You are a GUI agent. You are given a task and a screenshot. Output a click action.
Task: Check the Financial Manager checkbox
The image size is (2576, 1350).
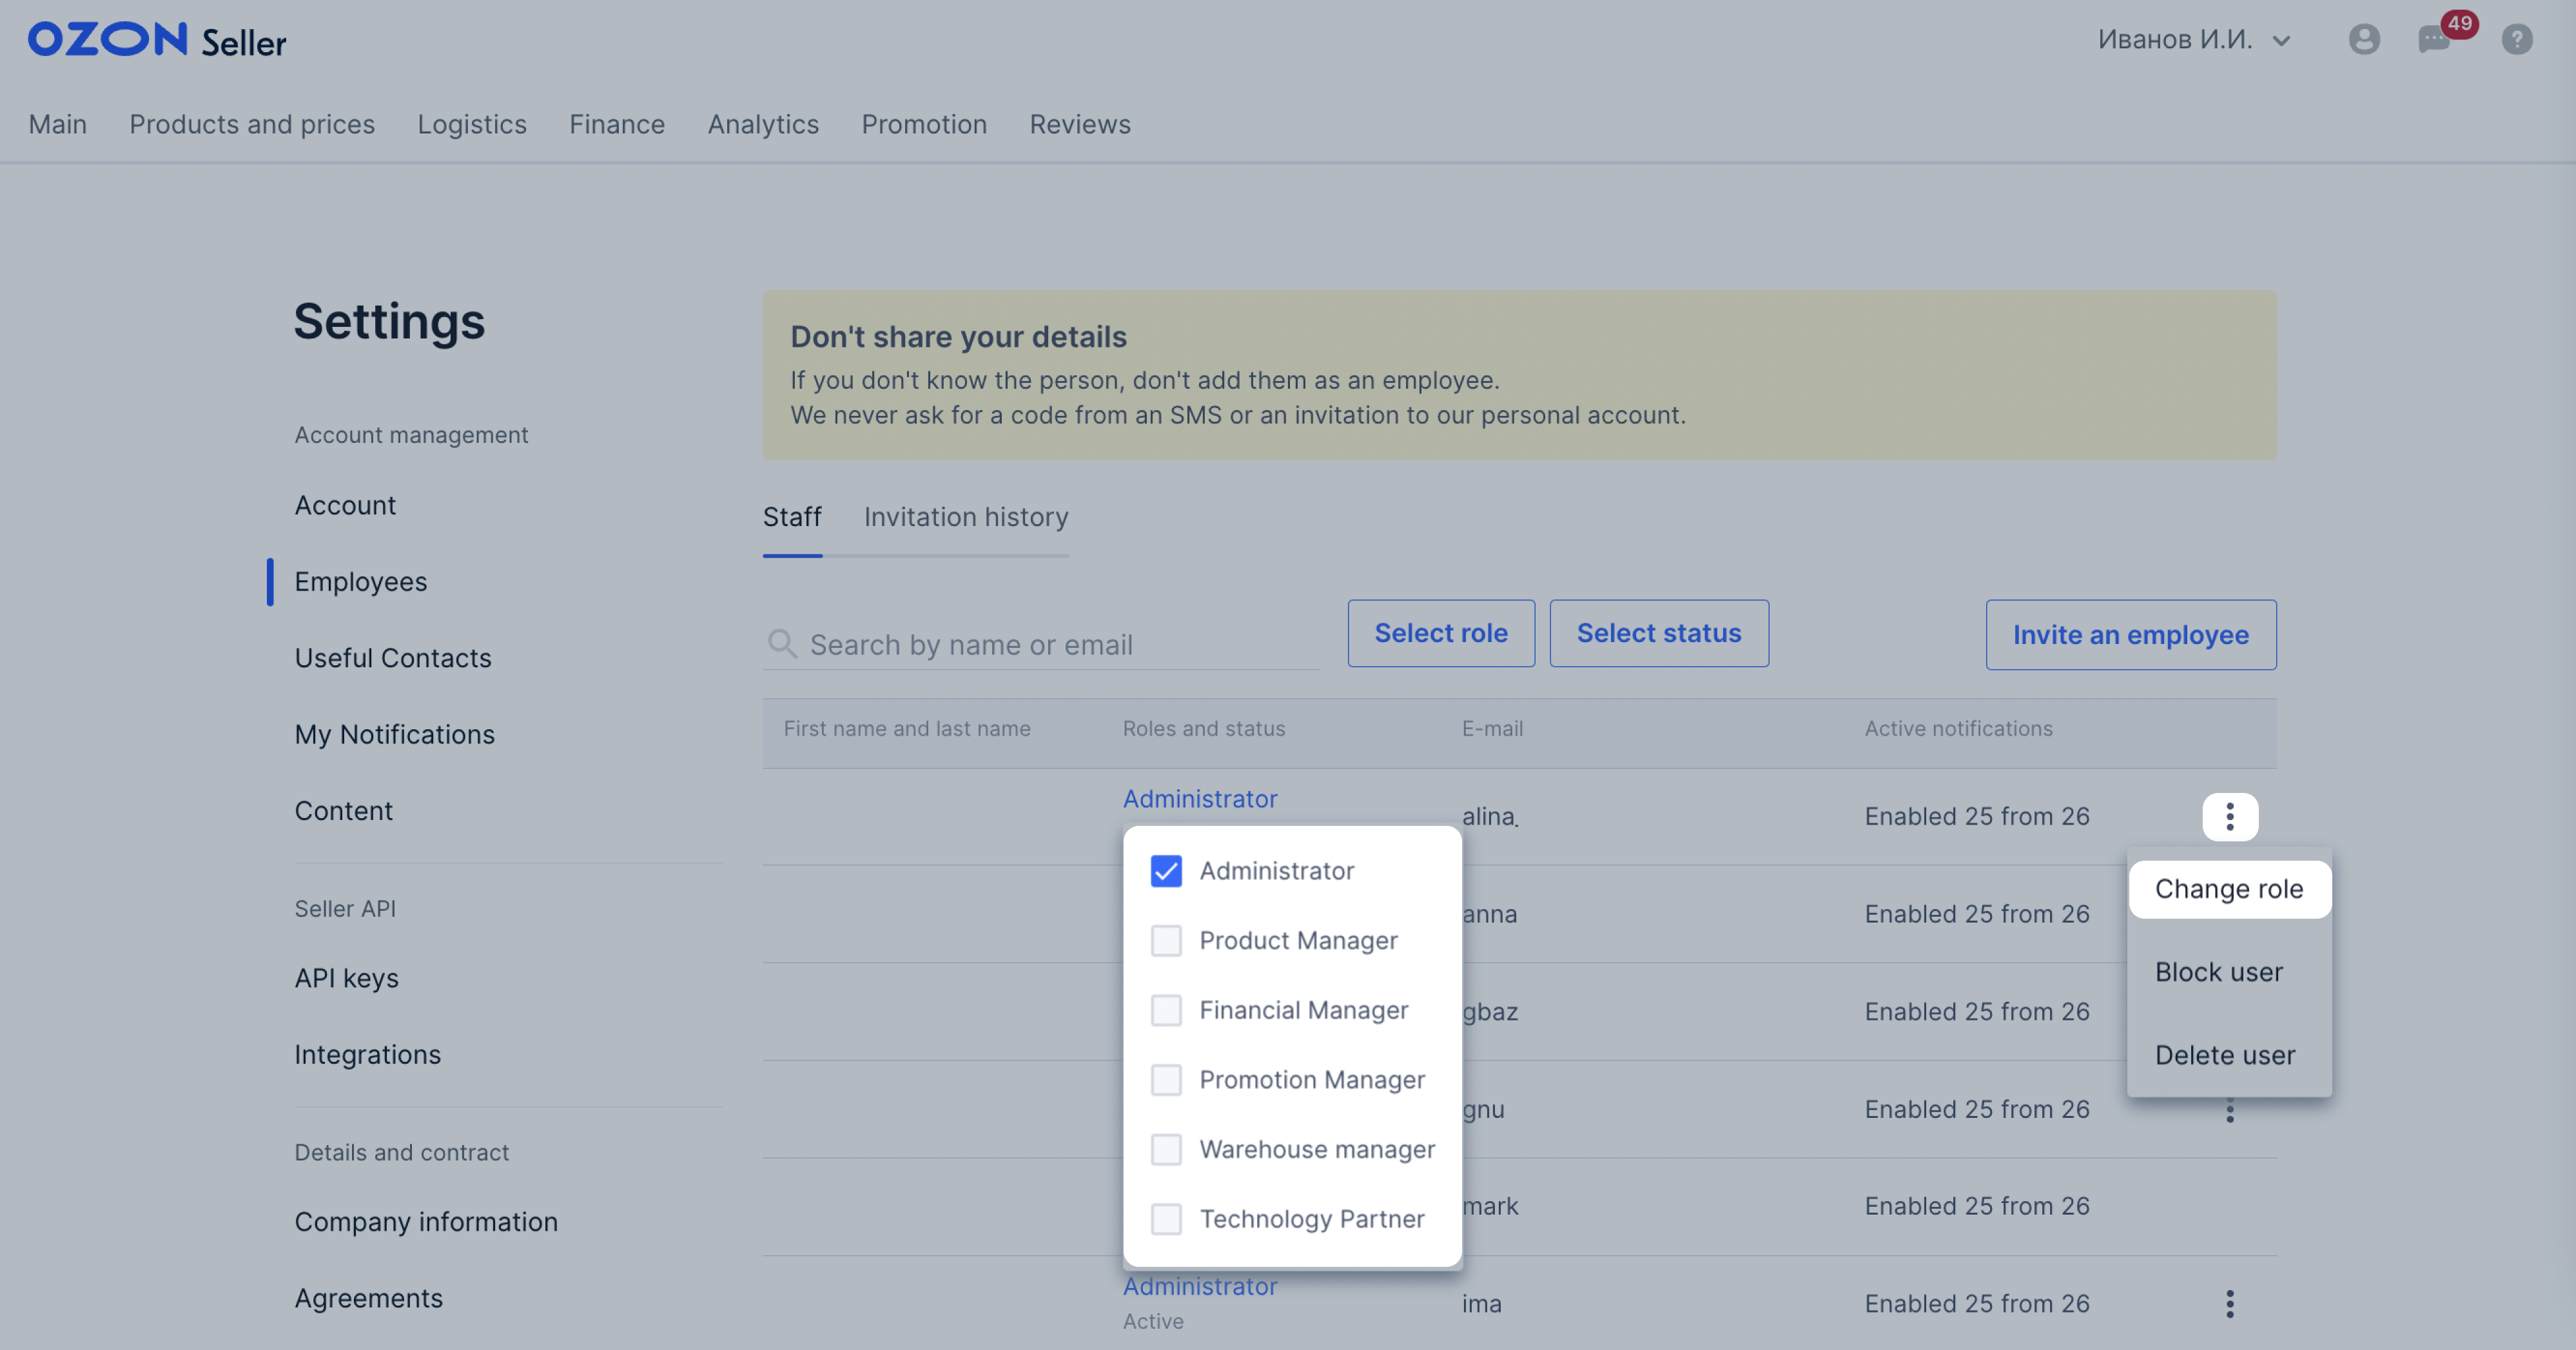(x=1166, y=1010)
